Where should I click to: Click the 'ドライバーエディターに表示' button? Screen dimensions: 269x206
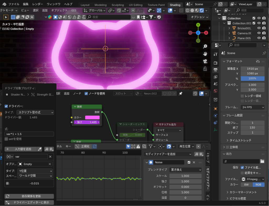click(29, 202)
